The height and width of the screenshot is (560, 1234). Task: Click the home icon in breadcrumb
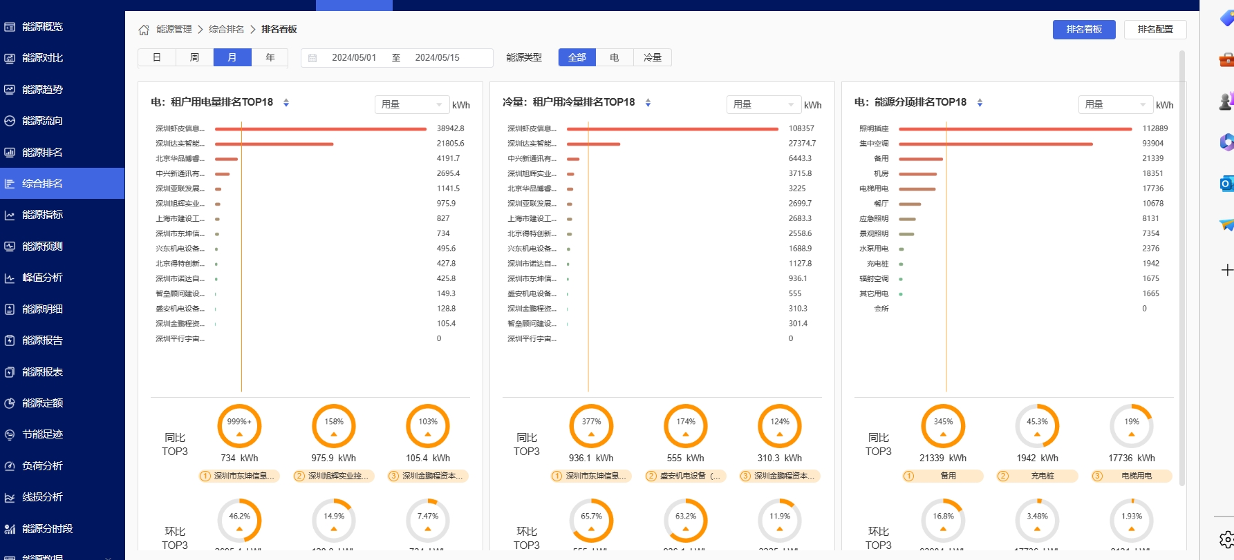(144, 30)
